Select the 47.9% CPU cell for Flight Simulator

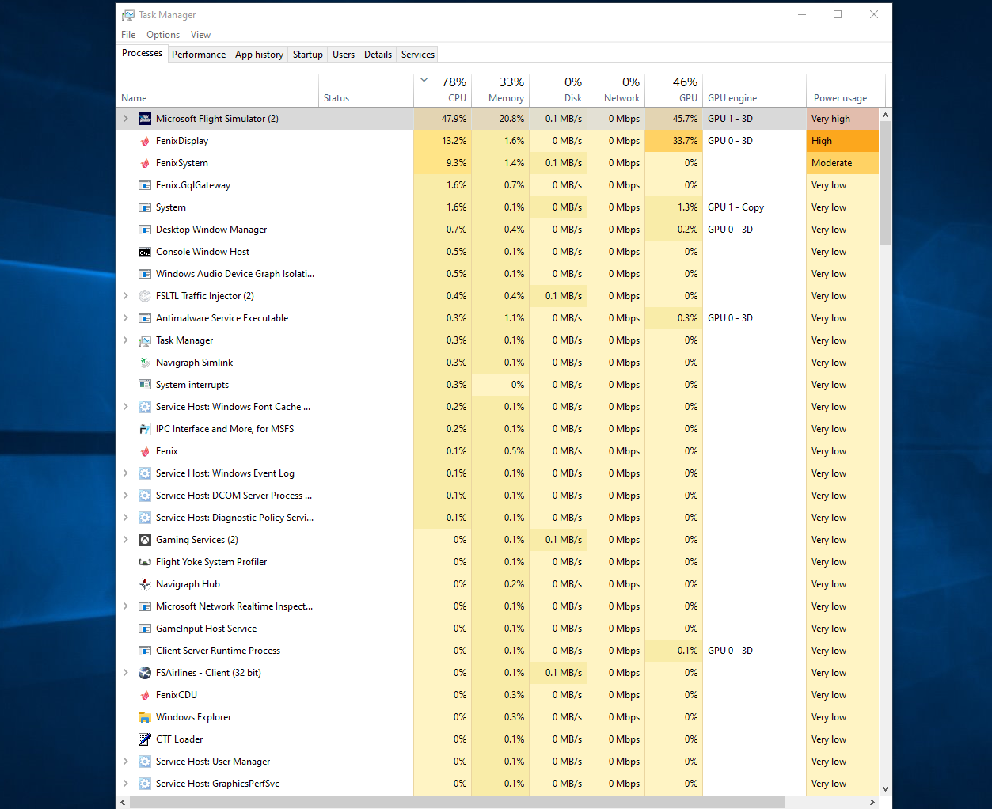point(443,119)
